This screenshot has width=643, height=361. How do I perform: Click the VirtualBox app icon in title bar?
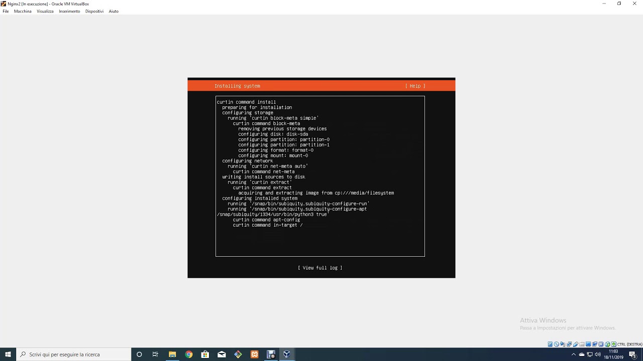pyautogui.click(x=4, y=4)
